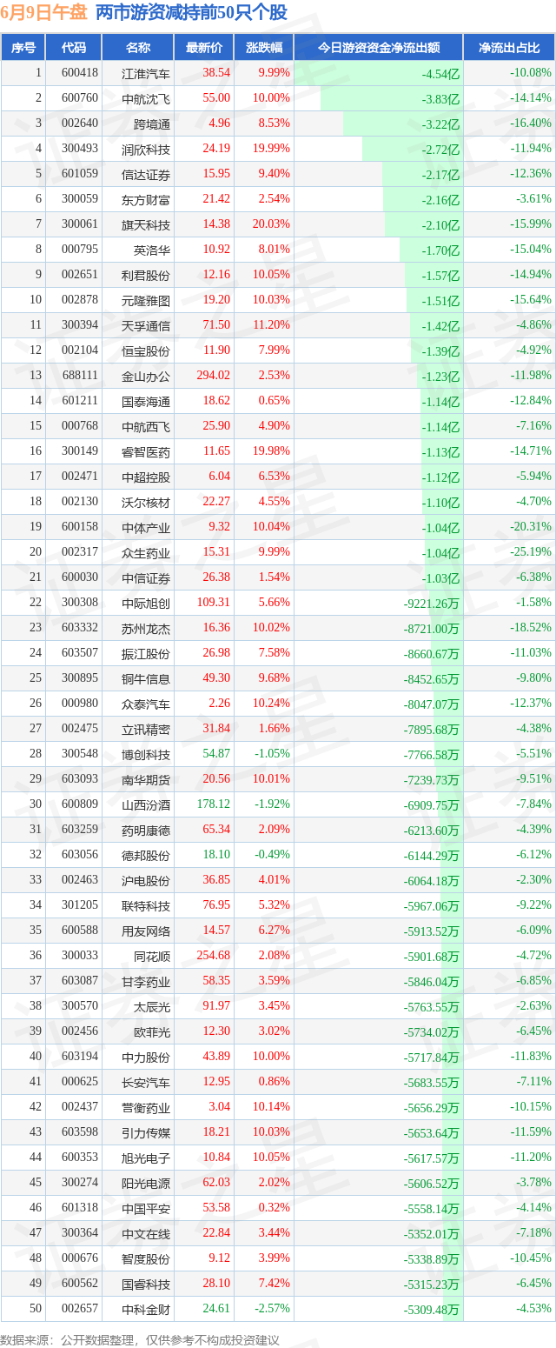This screenshot has height=1348, width=556.
Task: Click the title 两市游资减持前50只个股
Action: point(191,13)
